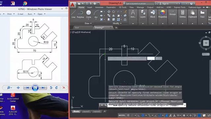Click the ViewCube TOP face
The image size is (211, 119).
206,43
